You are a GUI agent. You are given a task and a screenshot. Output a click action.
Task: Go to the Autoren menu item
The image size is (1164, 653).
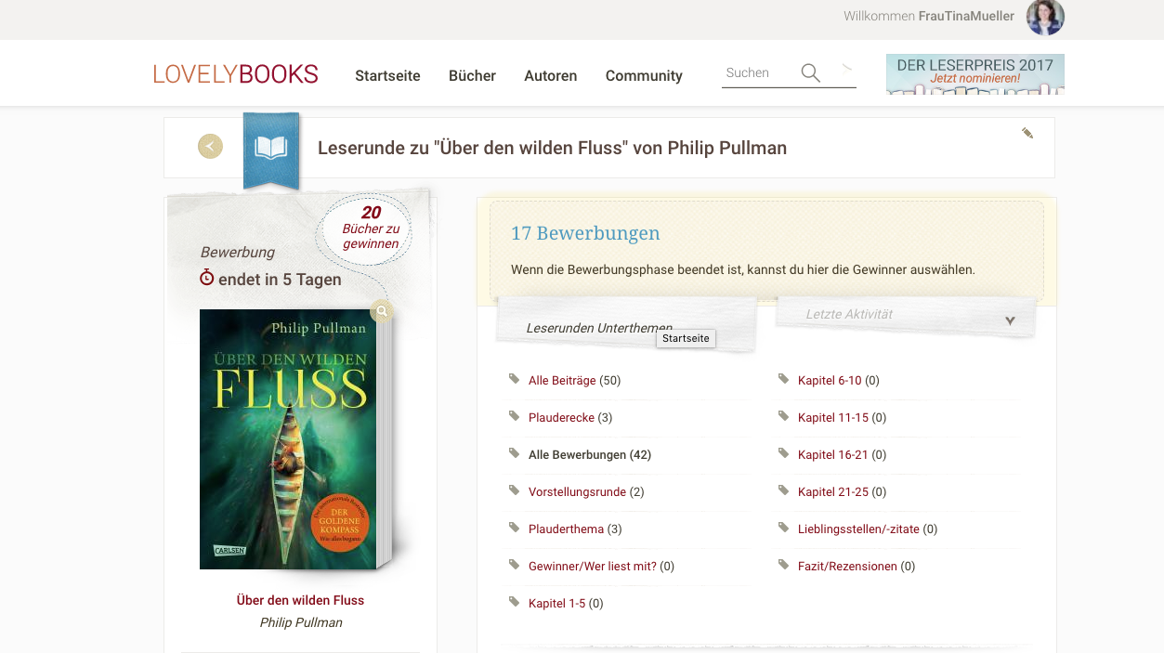click(x=551, y=76)
